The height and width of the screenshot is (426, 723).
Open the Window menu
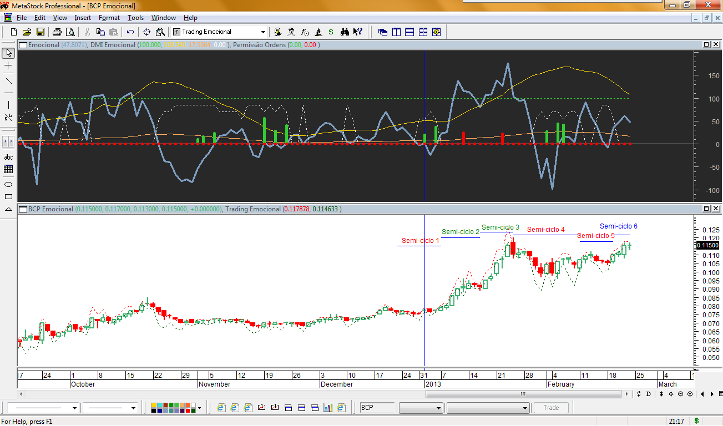(x=164, y=18)
